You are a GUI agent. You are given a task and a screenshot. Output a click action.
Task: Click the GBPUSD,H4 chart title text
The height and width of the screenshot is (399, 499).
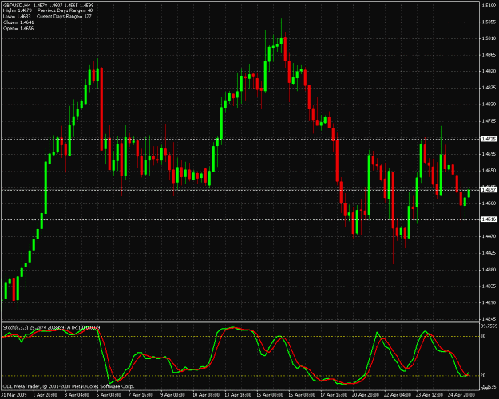18,6
